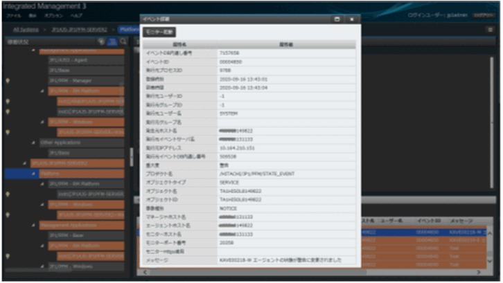This screenshot has height=283, width=503.
Task: Click the port number value 20358
Action: tap(227, 243)
